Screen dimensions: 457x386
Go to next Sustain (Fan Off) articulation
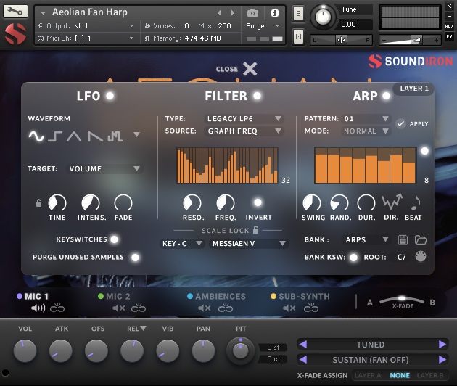pos(442,359)
